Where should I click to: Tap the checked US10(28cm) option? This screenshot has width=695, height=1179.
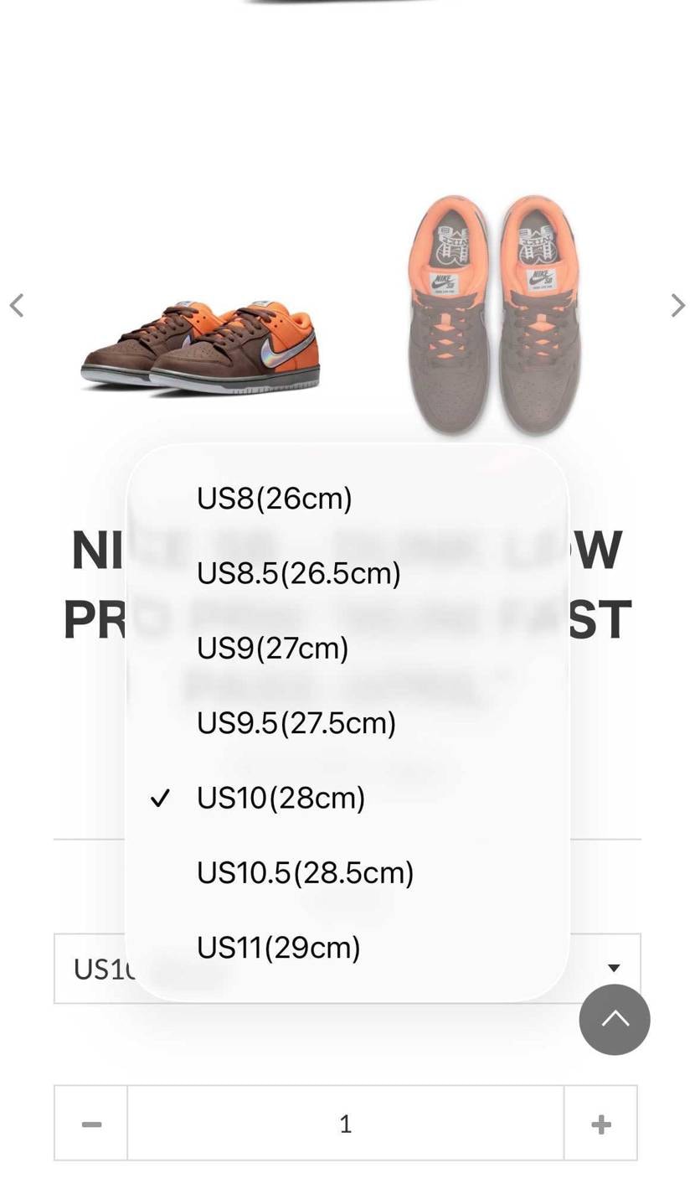[x=281, y=798]
